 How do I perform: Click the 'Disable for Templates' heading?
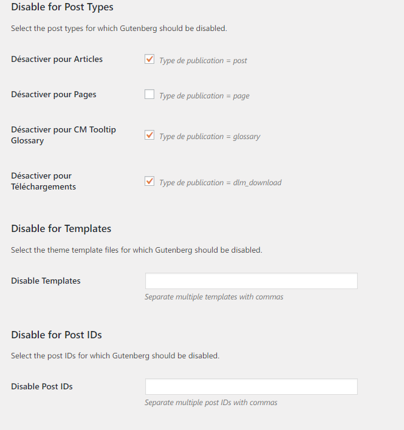point(61,229)
